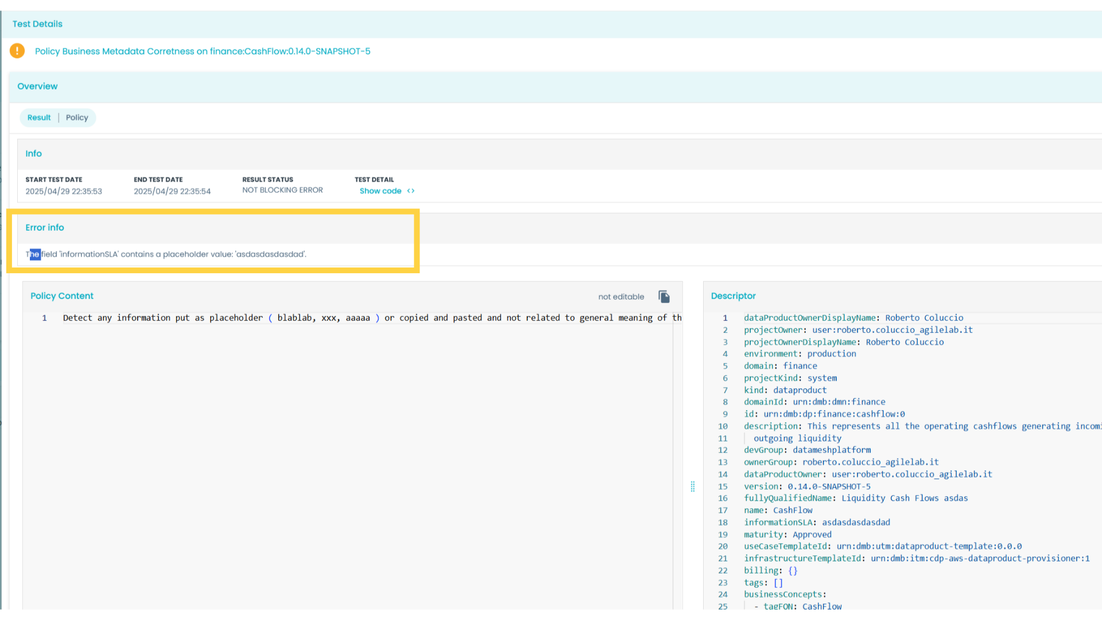
Task: Click the Policy Content heading
Action: 62,296
